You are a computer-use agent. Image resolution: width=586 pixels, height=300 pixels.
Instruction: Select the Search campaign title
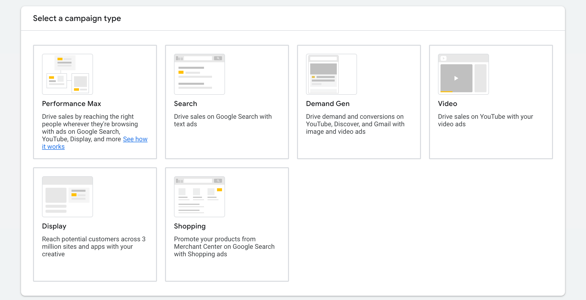[185, 104]
